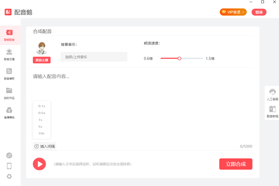The image size is (279, 186).
Task: Click 立即合成 synthesize button
Action: click(x=236, y=164)
